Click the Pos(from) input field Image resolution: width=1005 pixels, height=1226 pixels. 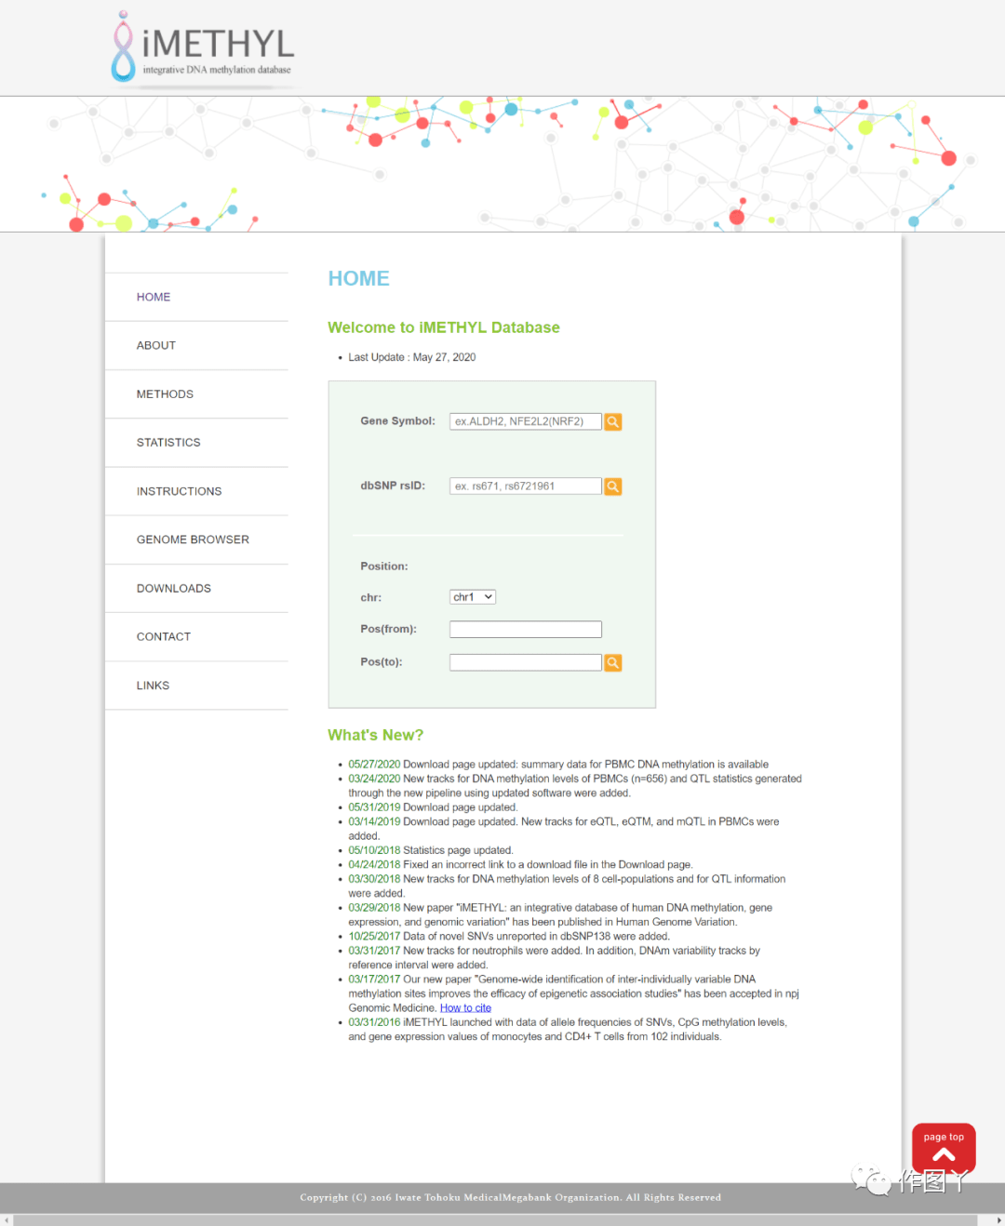tap(526, 630)
